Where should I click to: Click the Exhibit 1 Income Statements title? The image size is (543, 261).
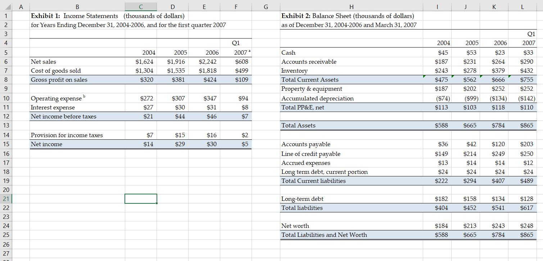pos(108,16)
